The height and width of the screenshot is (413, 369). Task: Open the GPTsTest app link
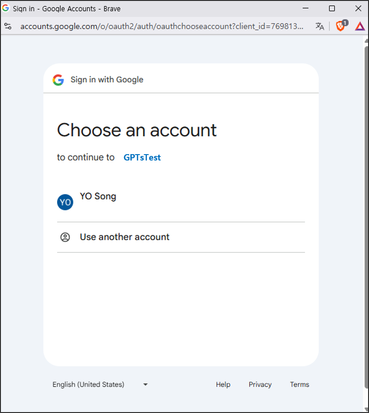click(x=142, y=157)
